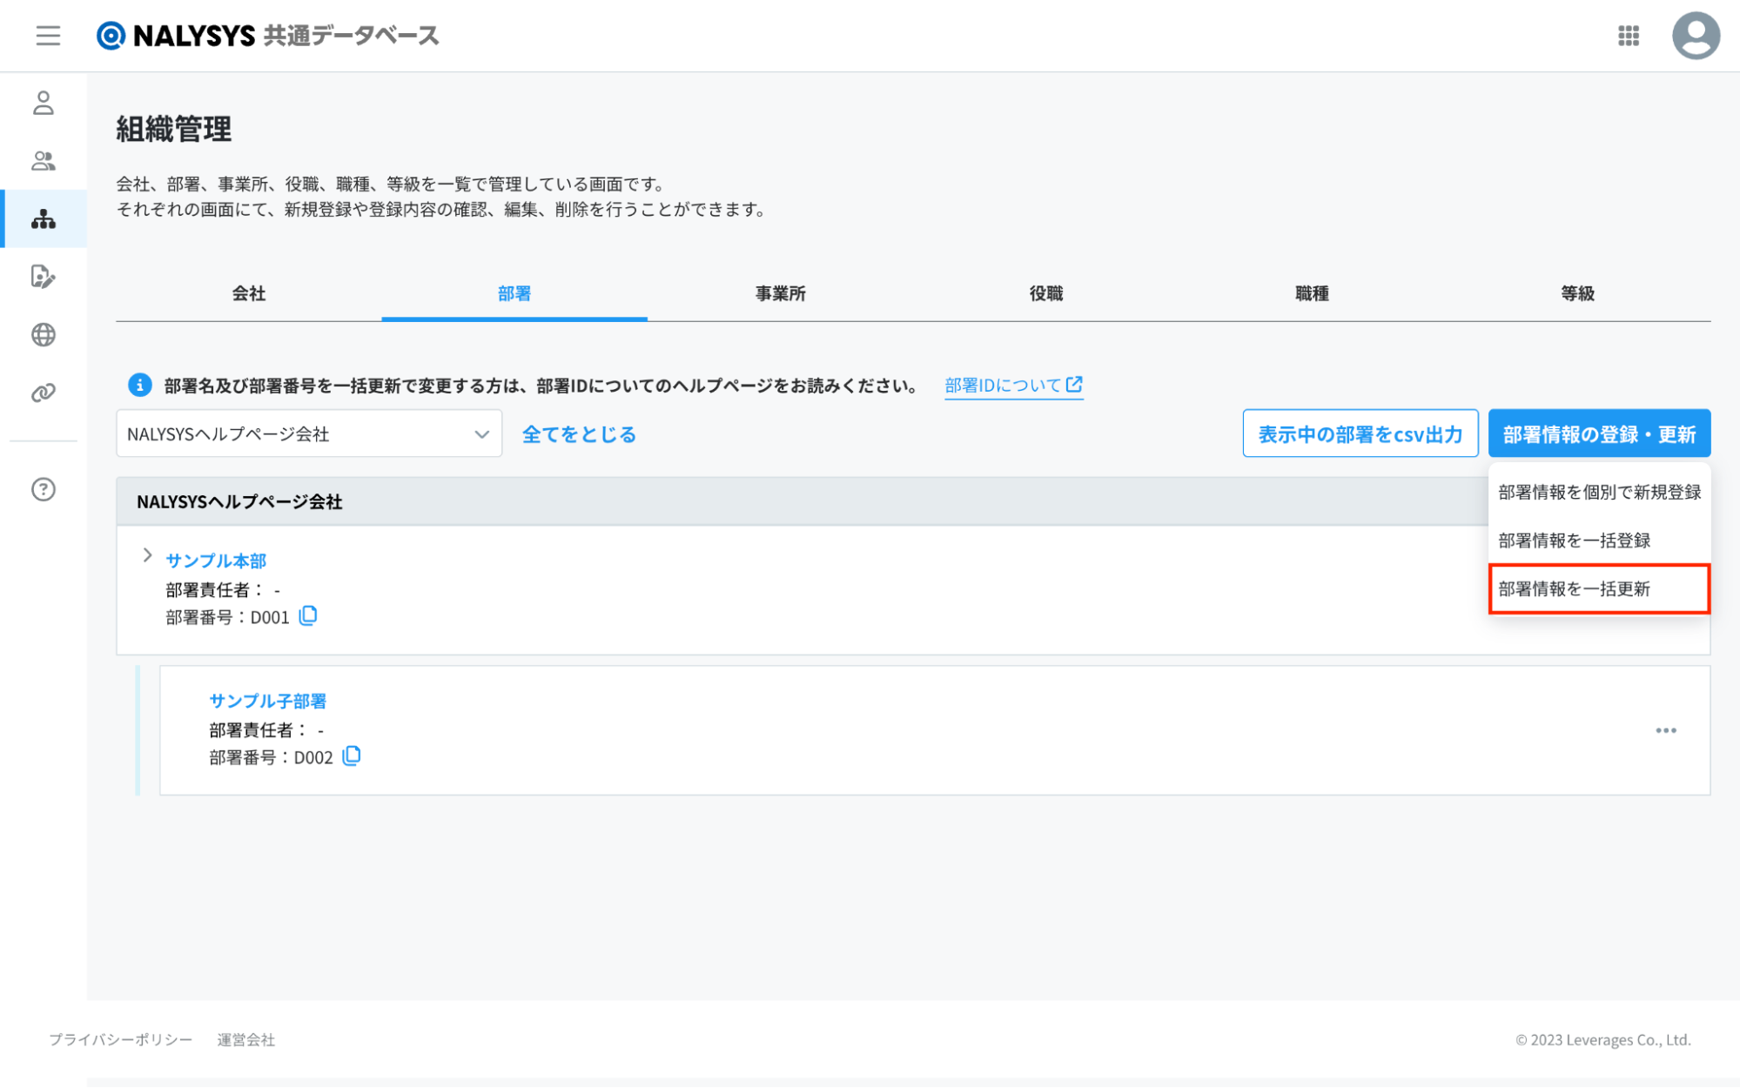
Task: Open サンプル子部署 three-dot options menu
Action: pyautogui.click(x=1665, y=730)
